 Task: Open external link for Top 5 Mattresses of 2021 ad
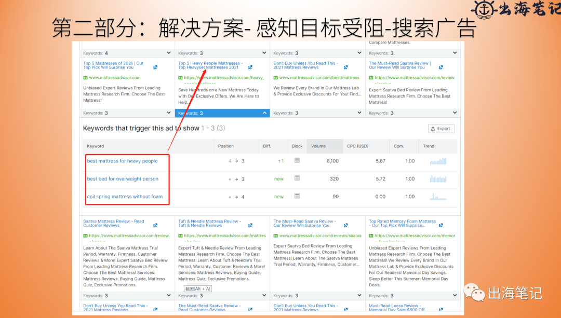click(155, 67)
